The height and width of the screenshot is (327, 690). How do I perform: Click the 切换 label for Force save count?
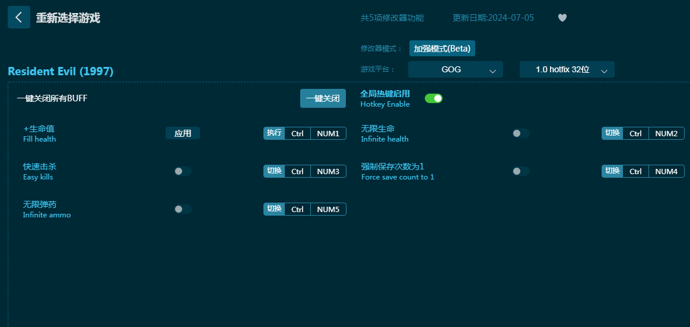[x=612, y=171]
